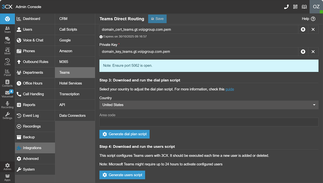Open Apps at the sidebar bottom
This screenshot has width=323, height=183.
(7, 178)
